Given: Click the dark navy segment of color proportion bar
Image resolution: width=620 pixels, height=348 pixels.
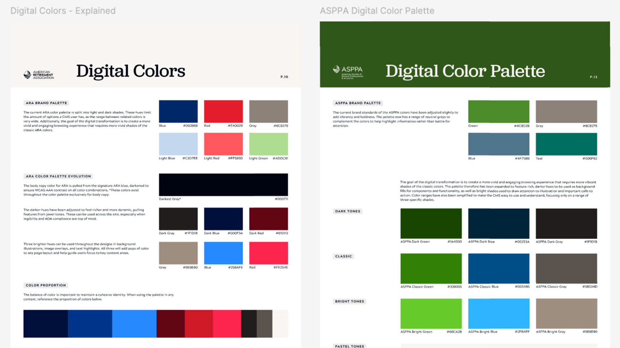Looking at the screenshot, I should (x=46, y=324).
